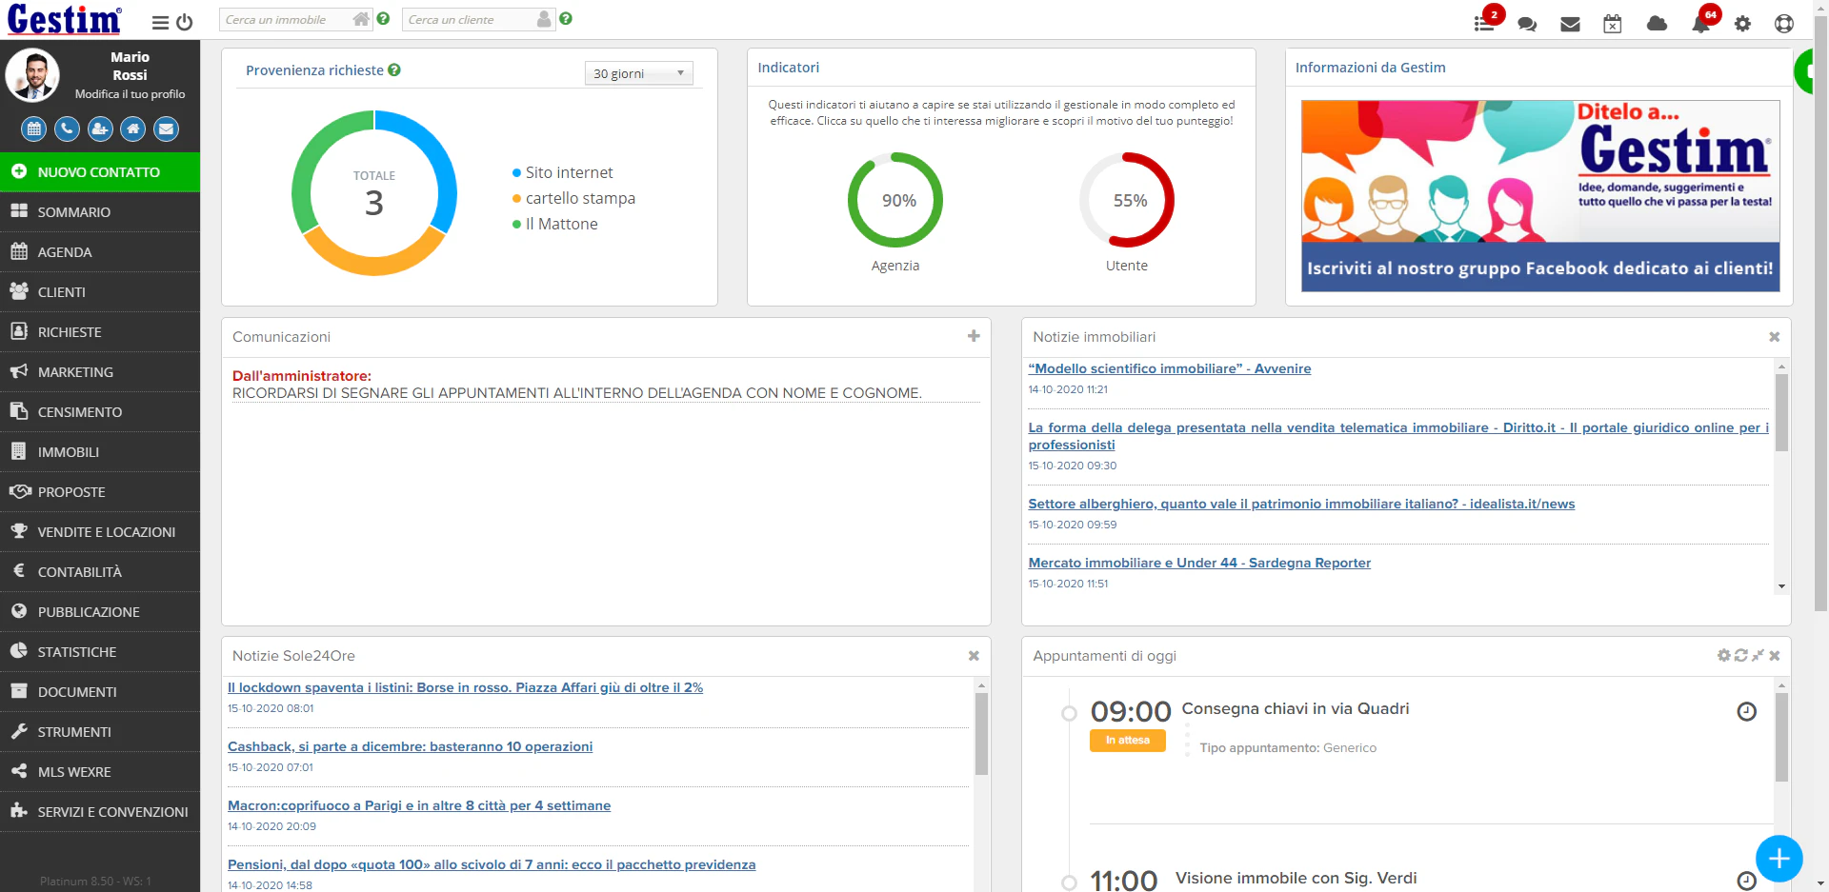Toggle the In attesa status on the 09:00 appointment
1829x892 pixels.
pos(1127,740)
